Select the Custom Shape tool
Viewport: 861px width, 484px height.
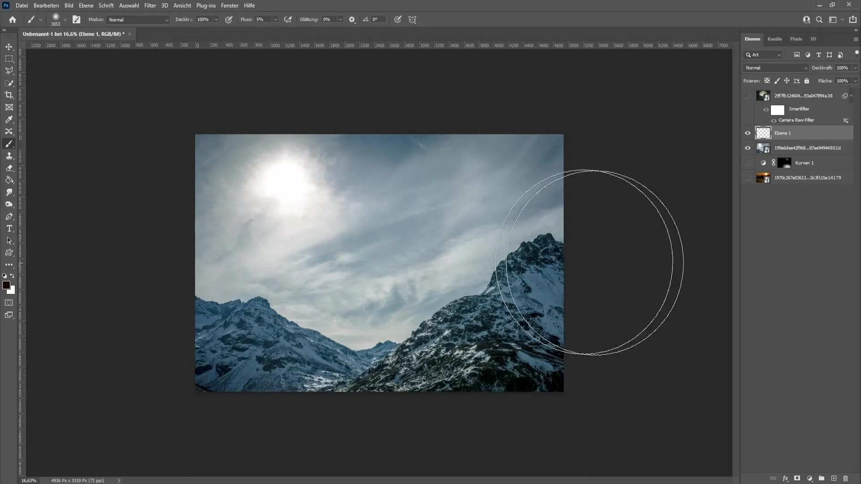point(9,253)
